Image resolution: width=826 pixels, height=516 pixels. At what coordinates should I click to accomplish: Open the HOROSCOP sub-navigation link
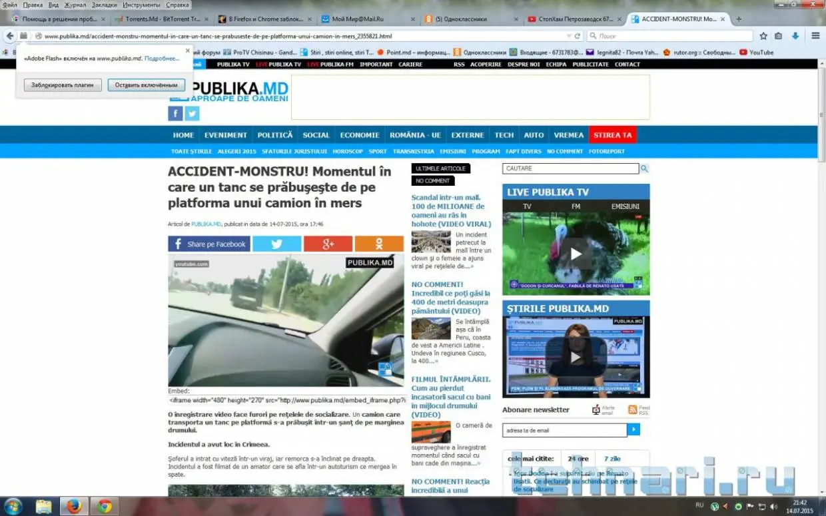pos(348,151)
